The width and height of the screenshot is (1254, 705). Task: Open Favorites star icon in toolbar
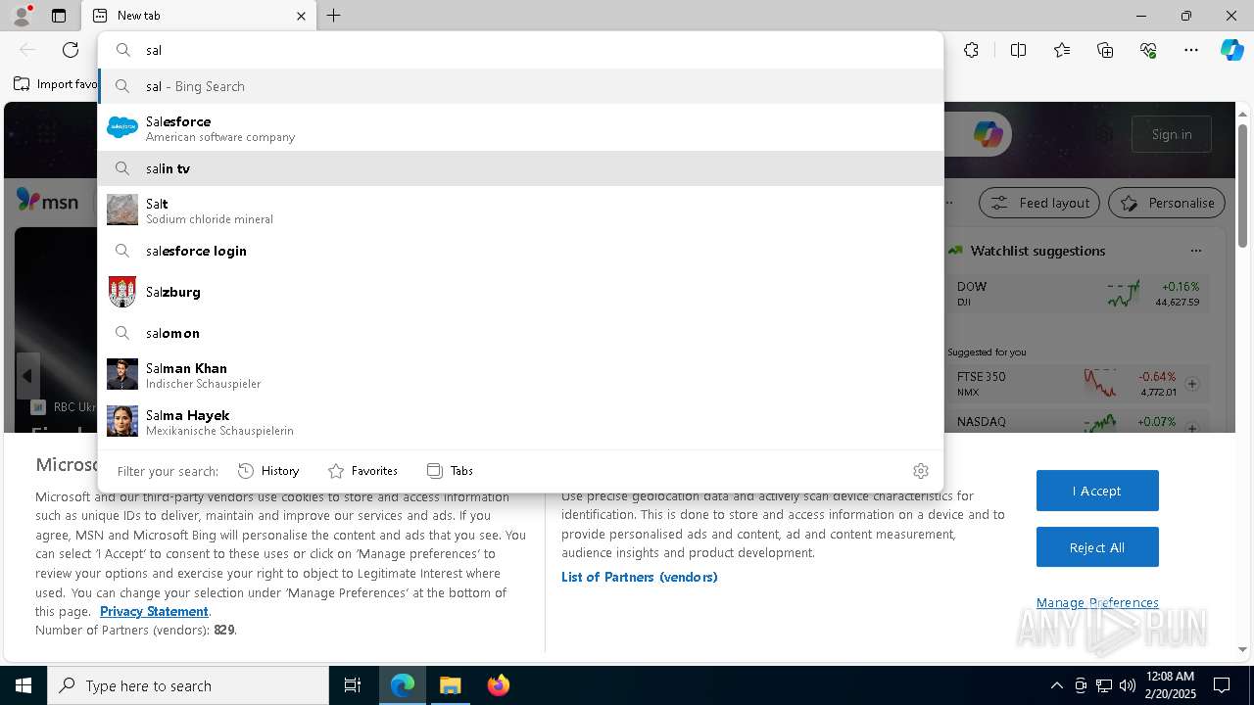[x=1062, y=50]
